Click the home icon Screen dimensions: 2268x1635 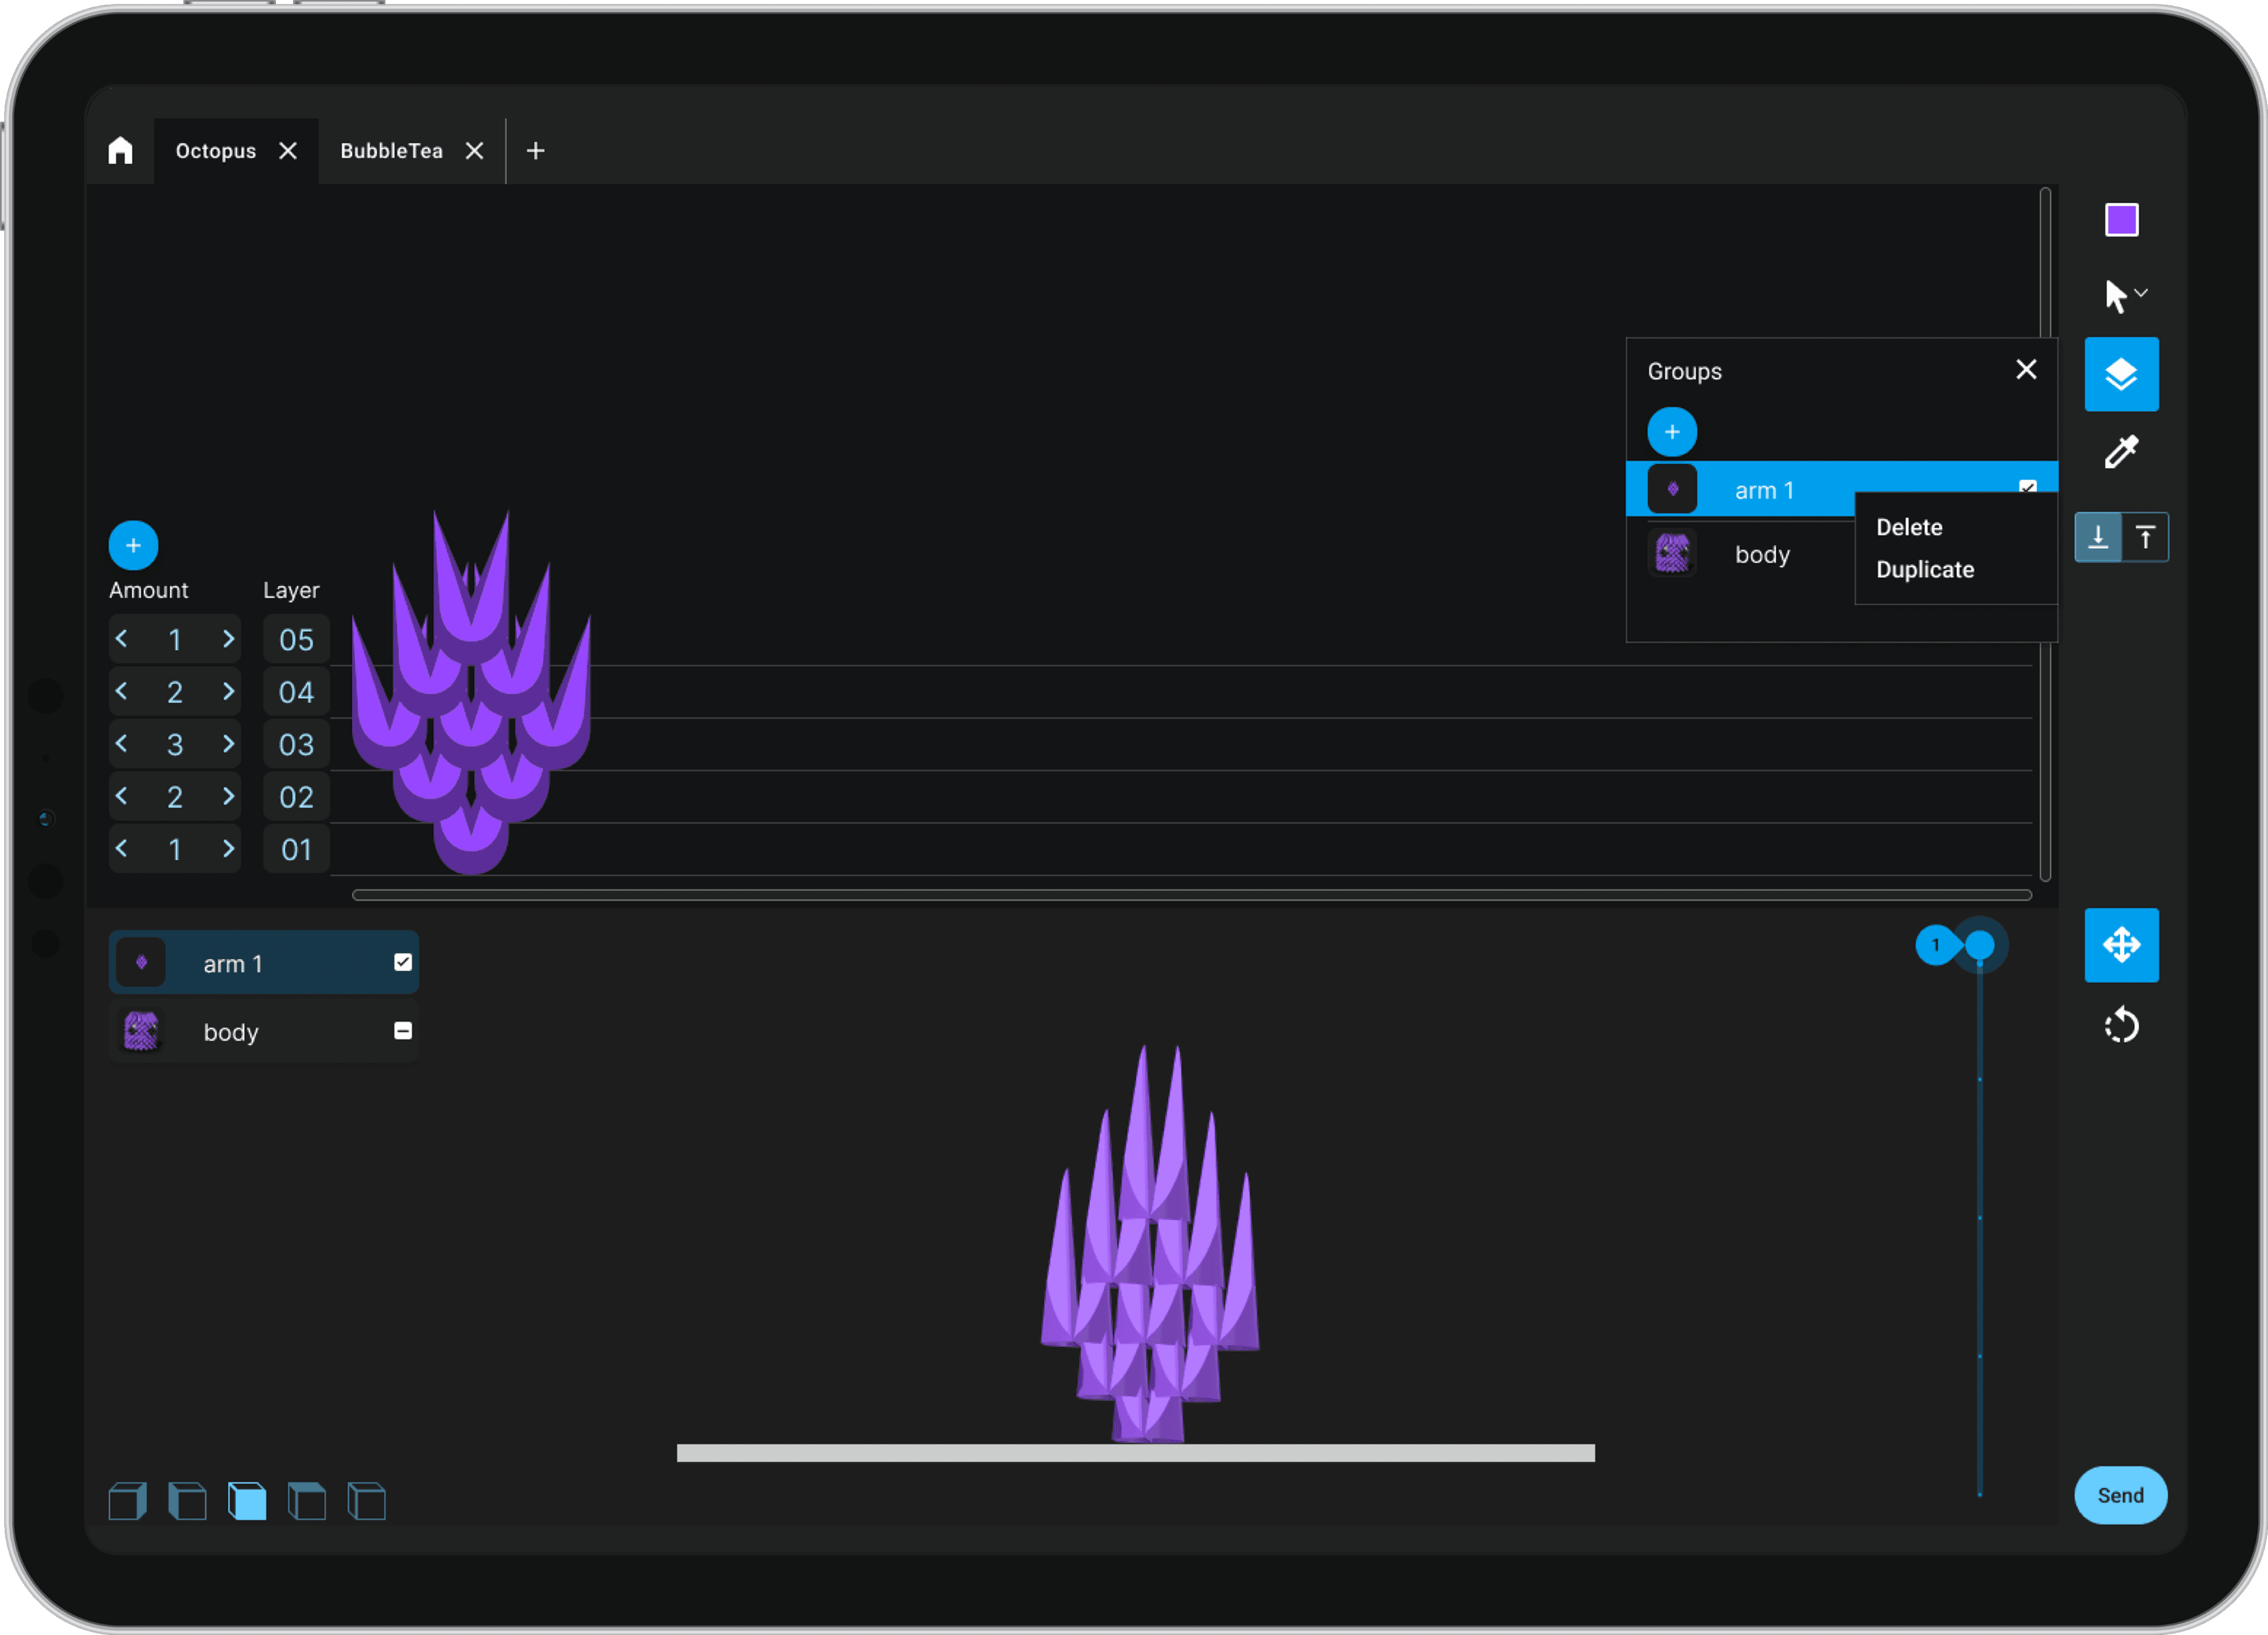point(120,151)
